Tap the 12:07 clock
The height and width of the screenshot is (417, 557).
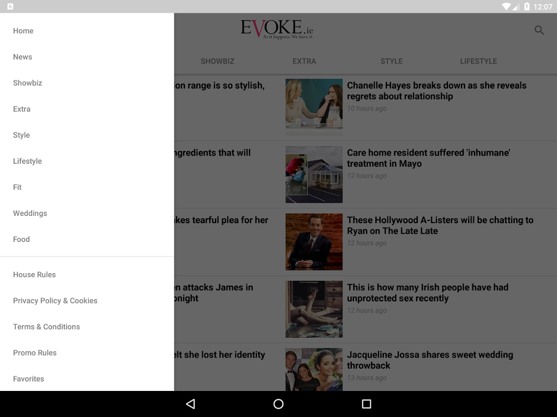coord(543,7)
